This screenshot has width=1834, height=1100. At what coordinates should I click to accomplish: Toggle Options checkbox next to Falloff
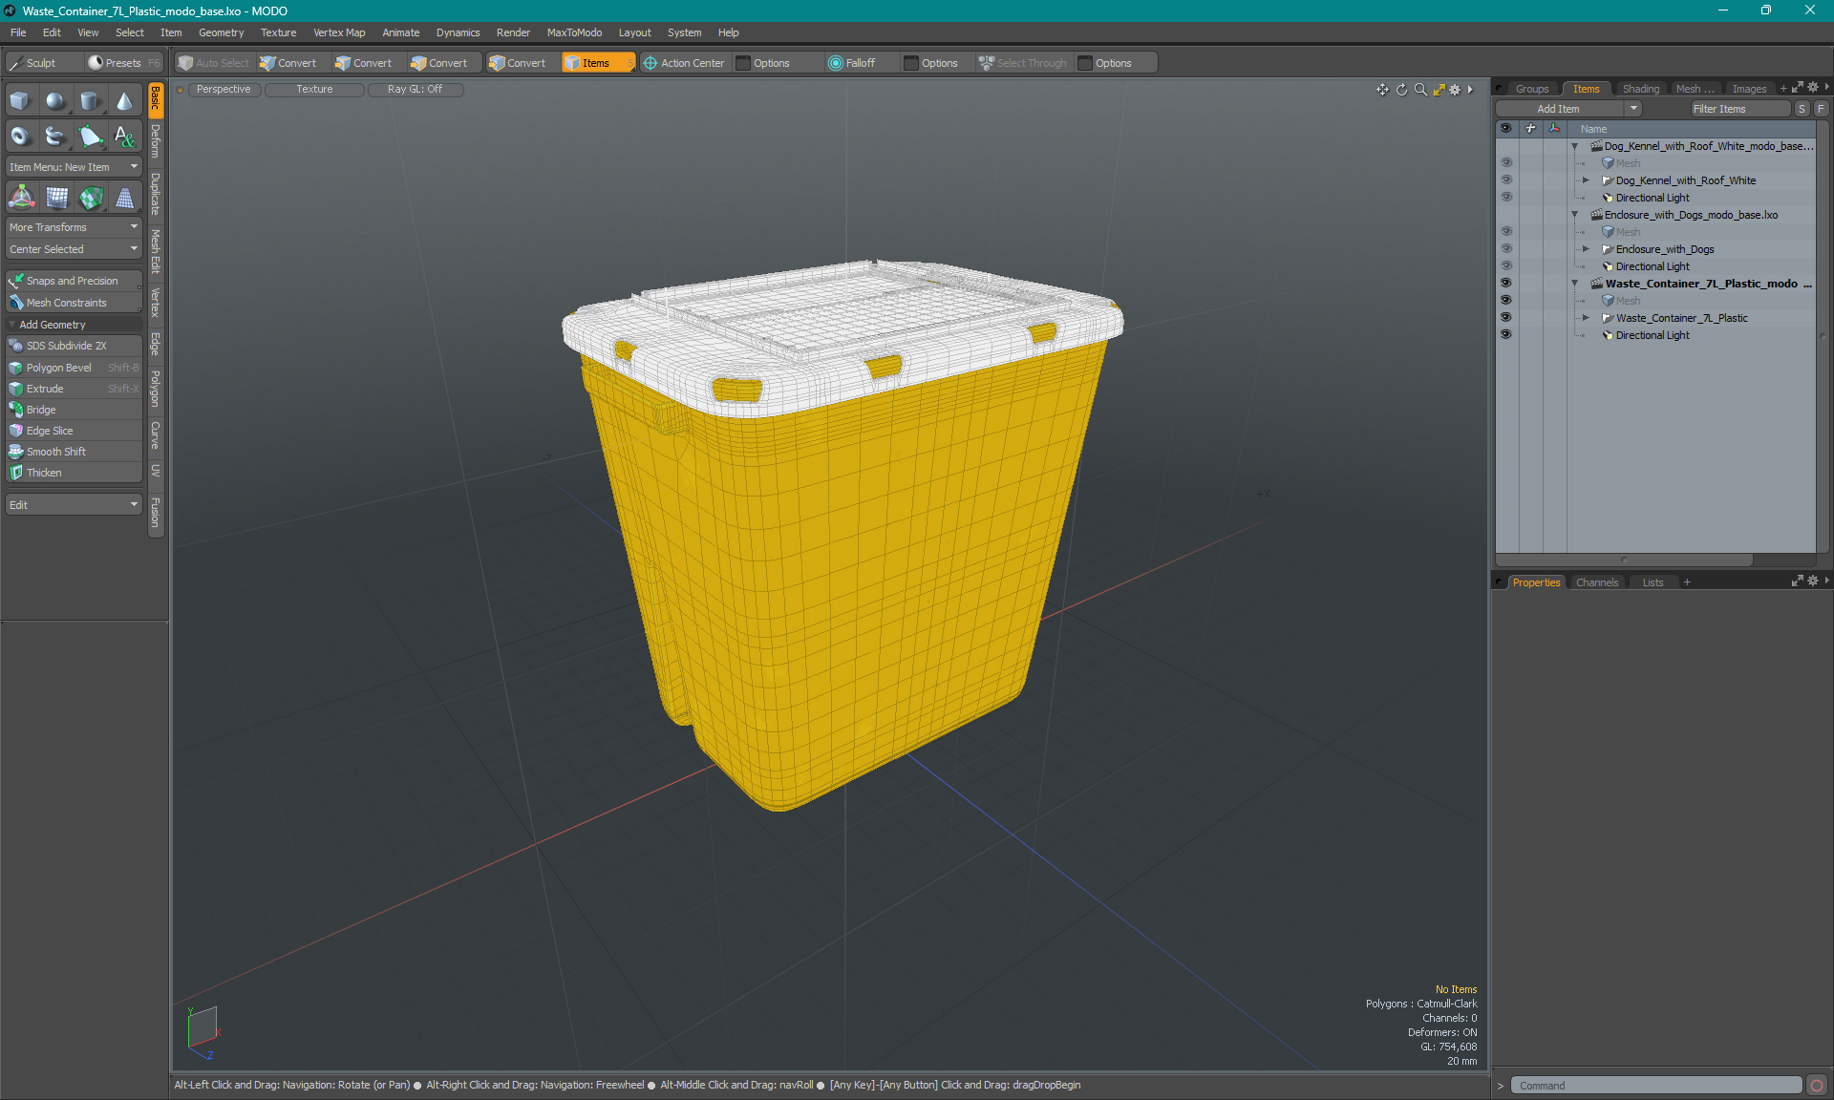911,63
